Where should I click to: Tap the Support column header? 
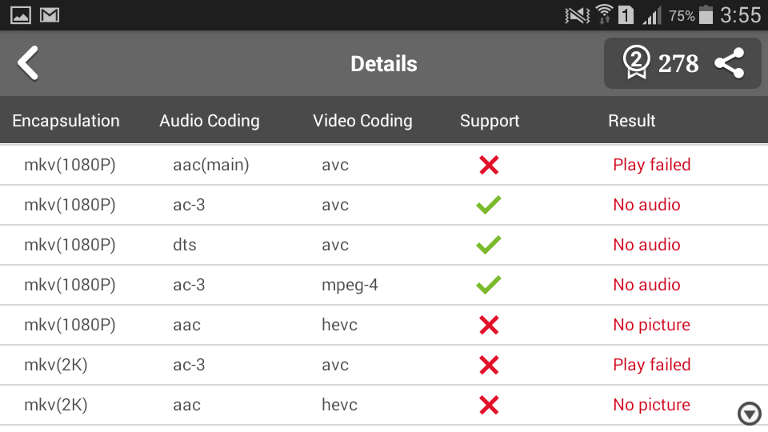coord(490,121)
